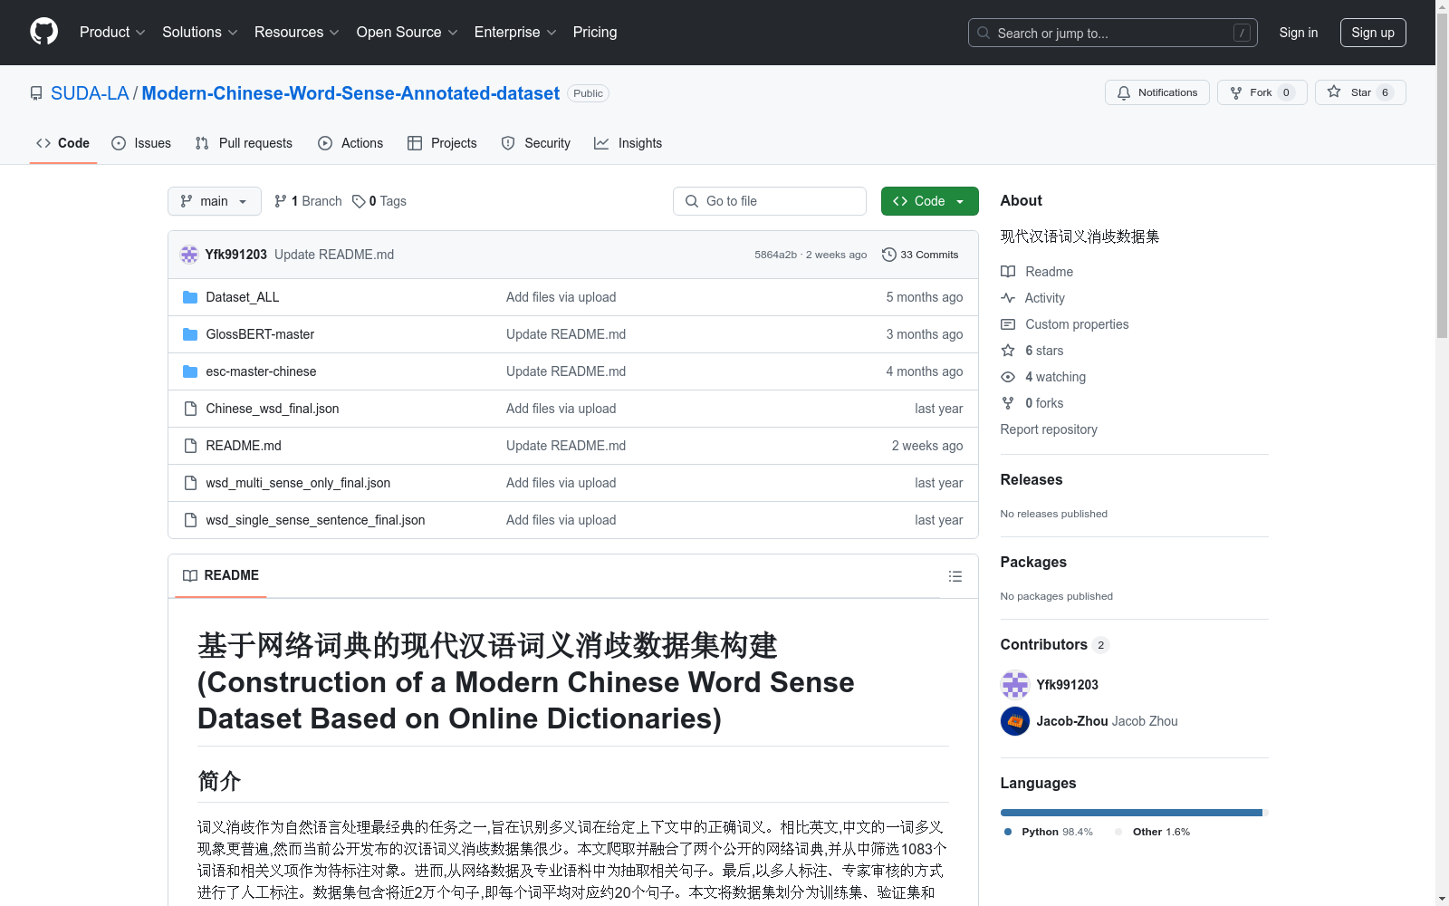This screenshot has height=906, width=1449.
Task: Click the Jacob-Zhou contributor avatar
Action: tap(1015, 721)
